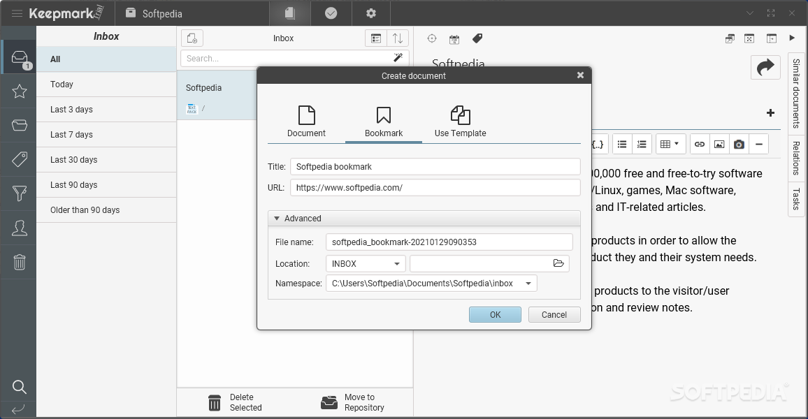Open the hamburger main menu
Viewport: 808px width, 419px height.
(17, 13)
